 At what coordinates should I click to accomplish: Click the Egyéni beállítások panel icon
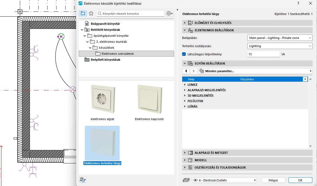(190, 63)
